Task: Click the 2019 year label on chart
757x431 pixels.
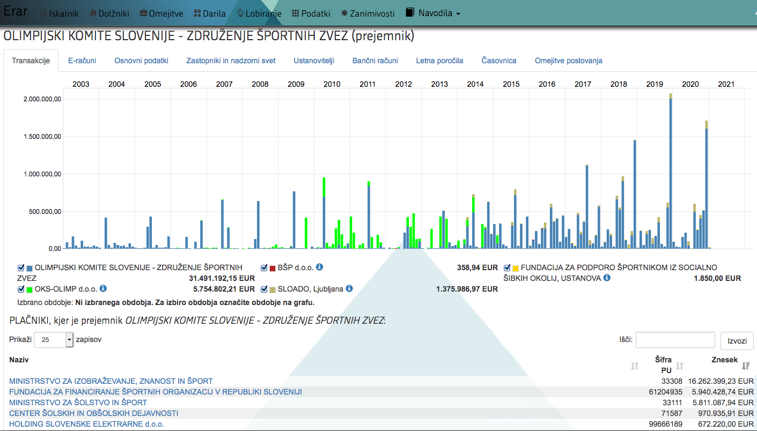Action: pos(655,84)
